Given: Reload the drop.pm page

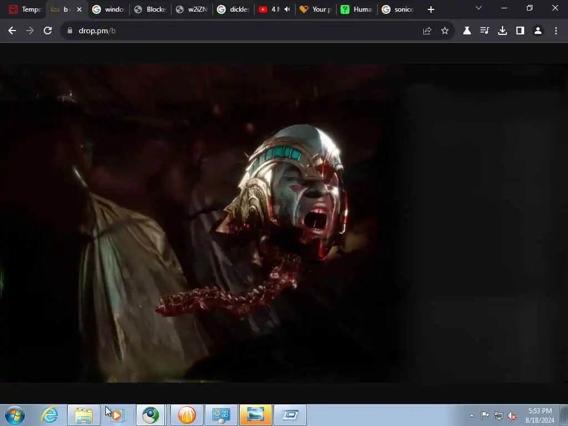Looking at the screenshot, I should 48,31.
